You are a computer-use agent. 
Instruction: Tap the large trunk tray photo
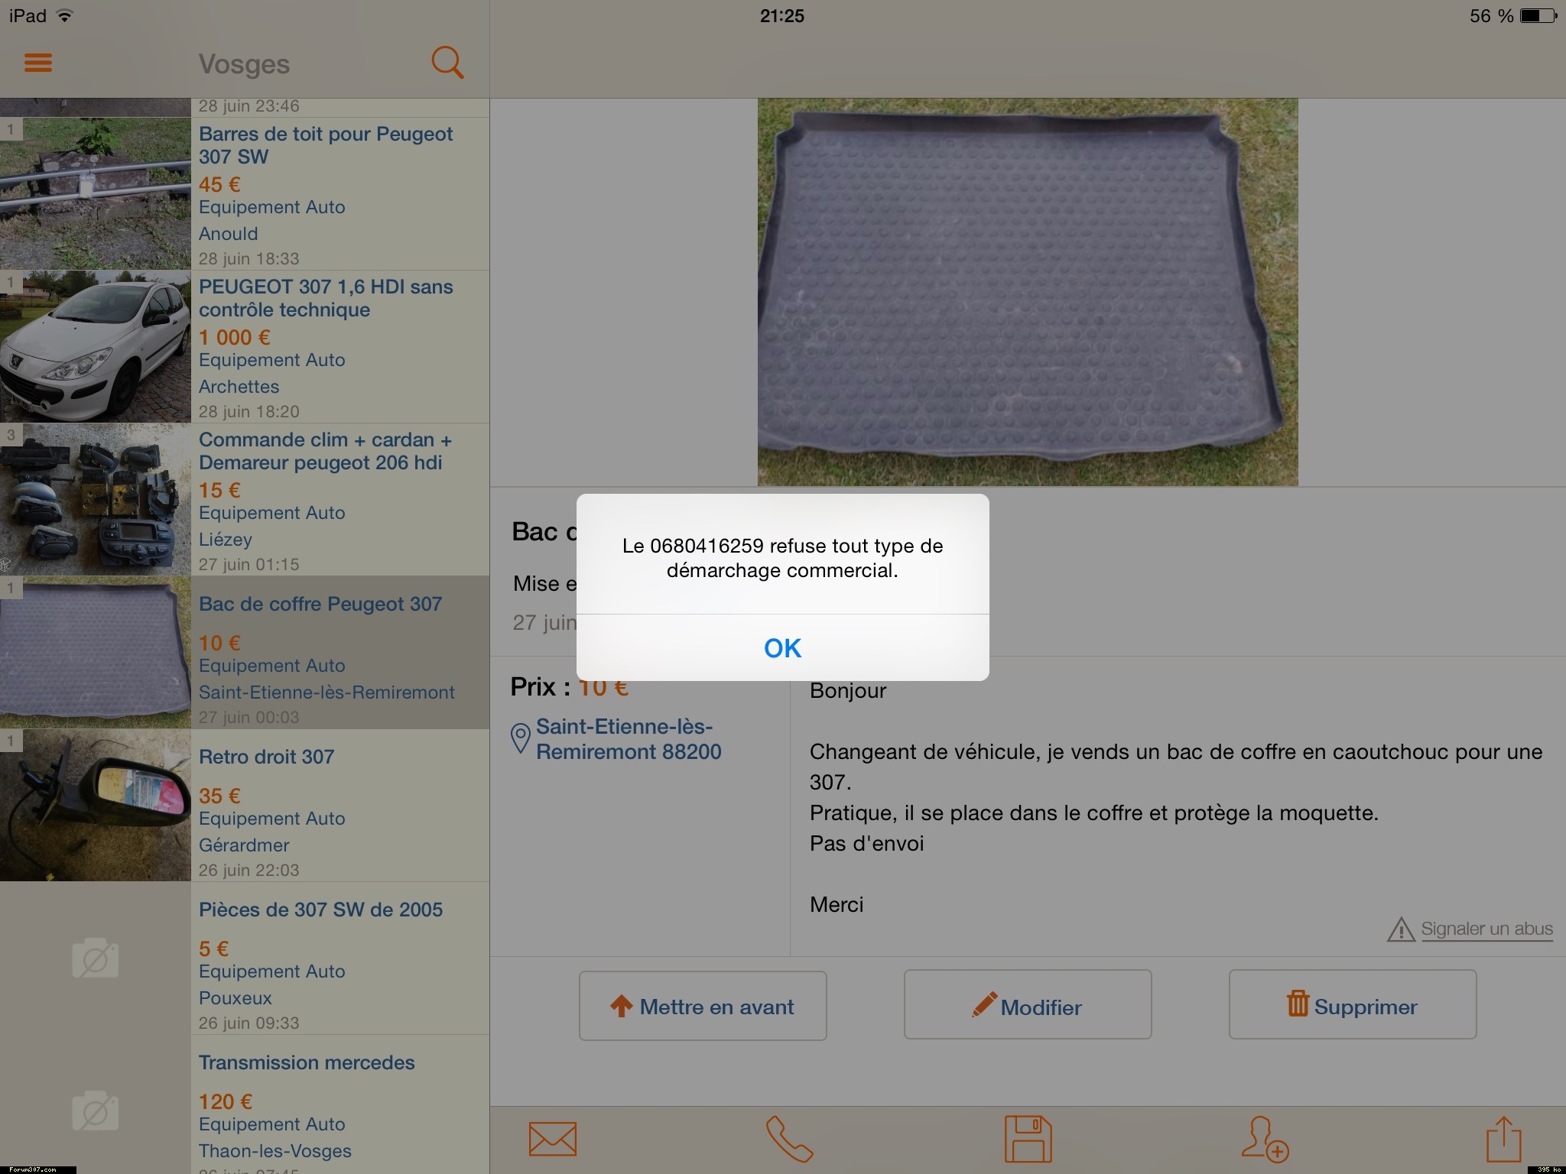coord(1028,292)
